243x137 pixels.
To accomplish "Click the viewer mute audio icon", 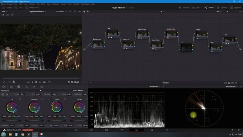I will tap(14, 82).
